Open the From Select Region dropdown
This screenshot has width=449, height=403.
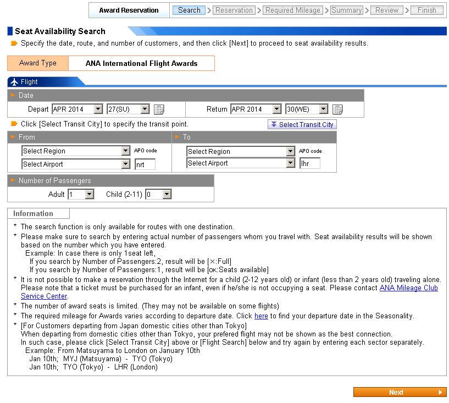tap(75, 151)
